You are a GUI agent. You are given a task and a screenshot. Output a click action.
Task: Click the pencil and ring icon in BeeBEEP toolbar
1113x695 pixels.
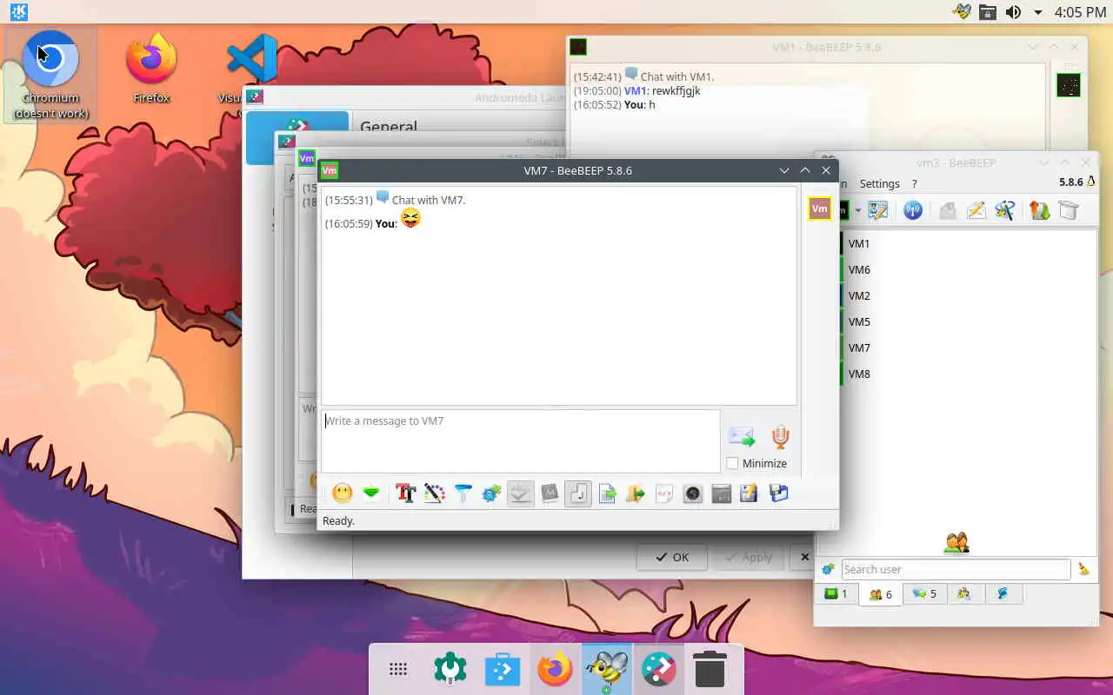pos(1004,210)
